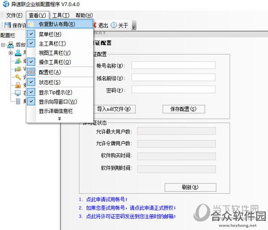Open the 文件(F) menu
Viewport: 268px width, 230px height.
(14, 15)
